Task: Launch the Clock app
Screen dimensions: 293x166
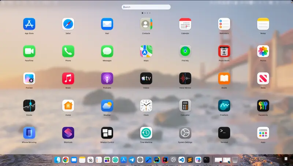Action: [146, 106]
